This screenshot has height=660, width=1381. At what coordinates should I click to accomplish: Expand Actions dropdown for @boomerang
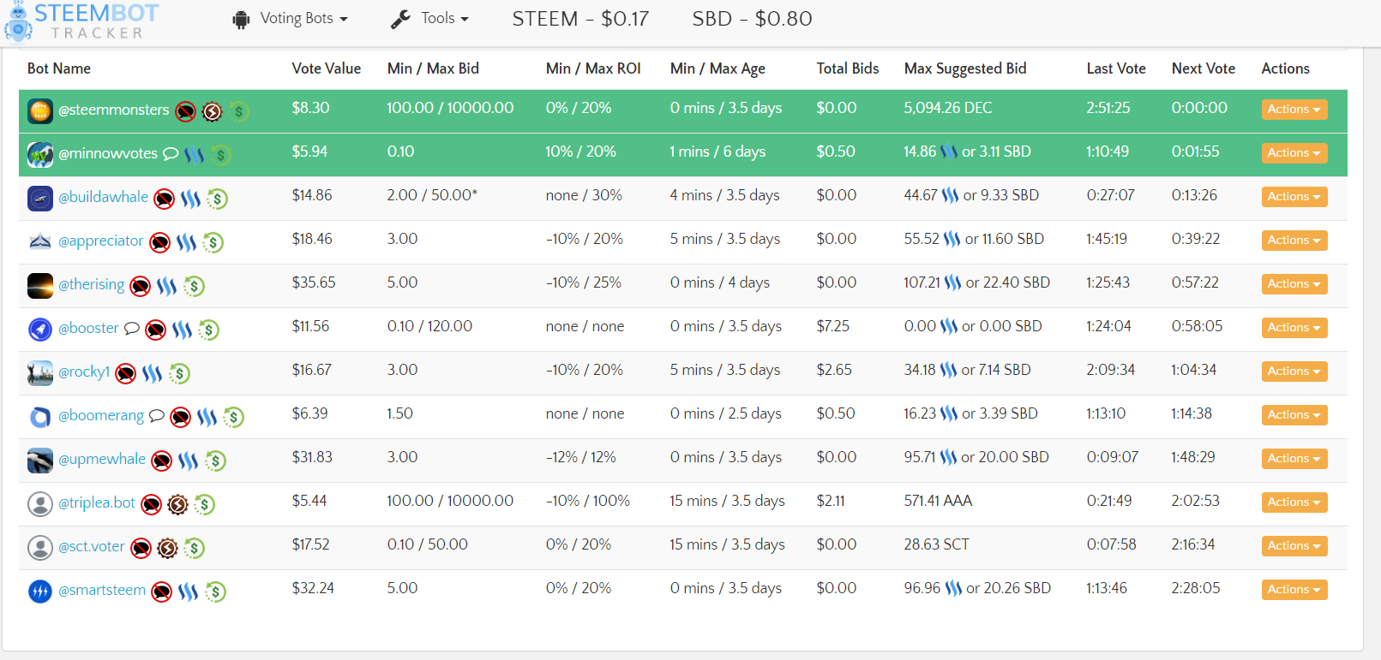click(1294, 415)
